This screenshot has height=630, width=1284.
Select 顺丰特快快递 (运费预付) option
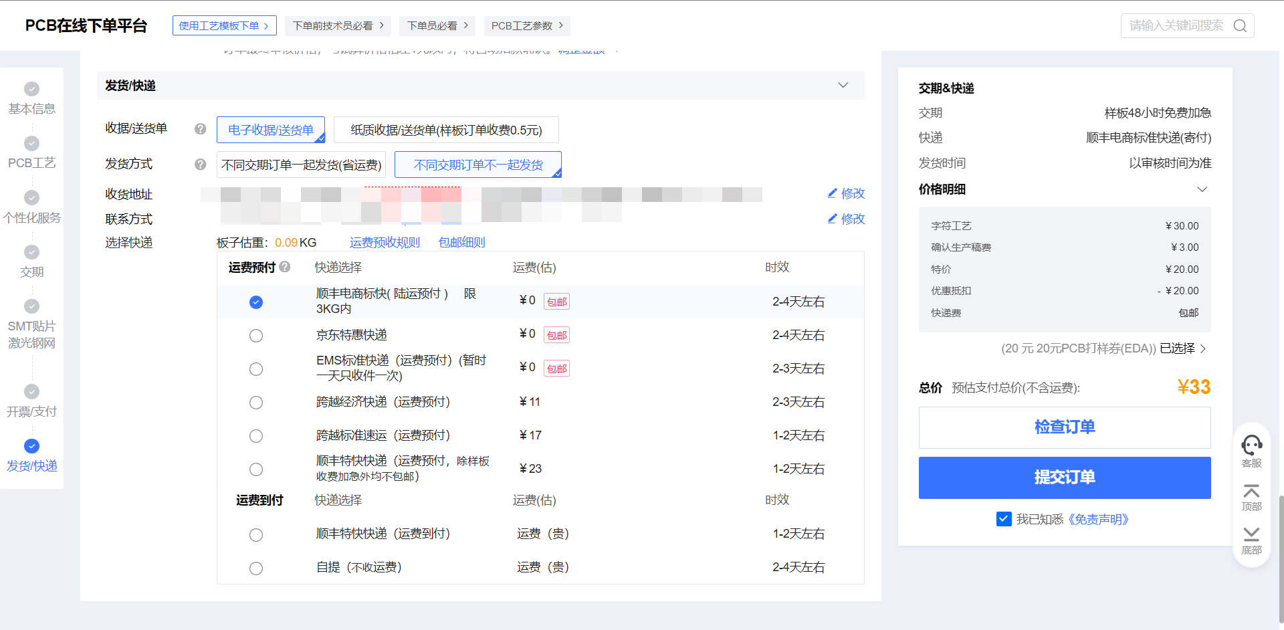(256, 469)
